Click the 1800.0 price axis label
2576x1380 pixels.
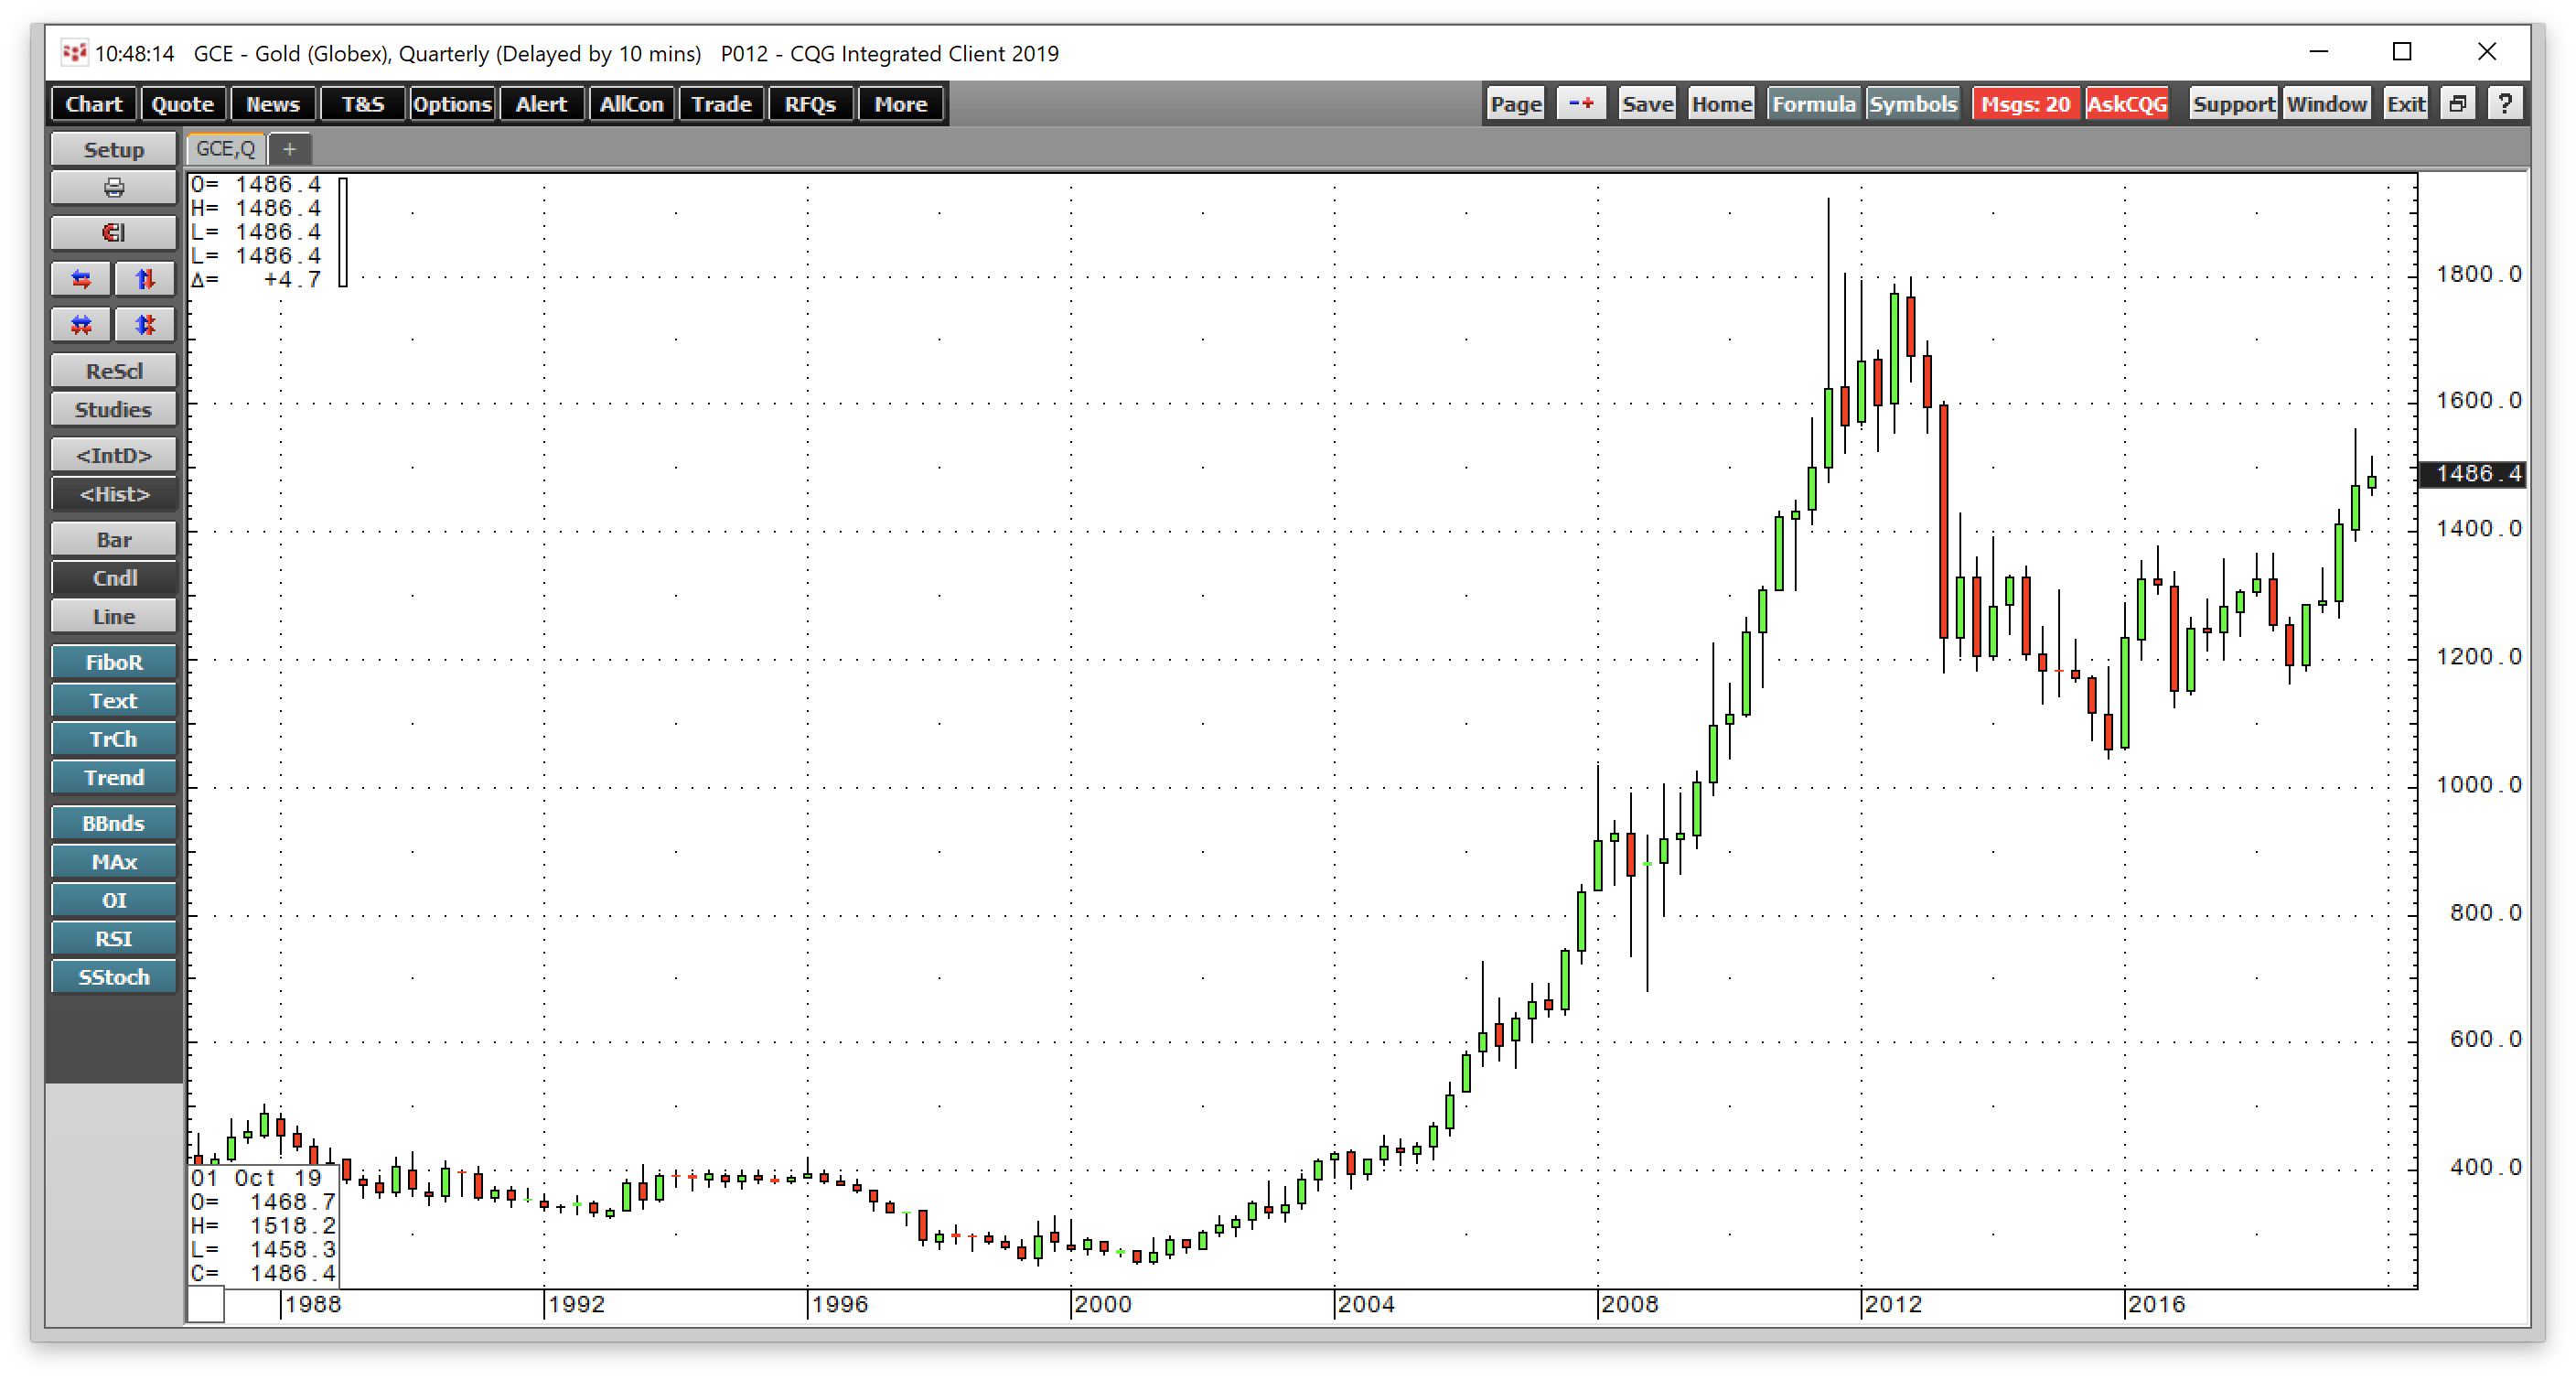pos(2479,275)
